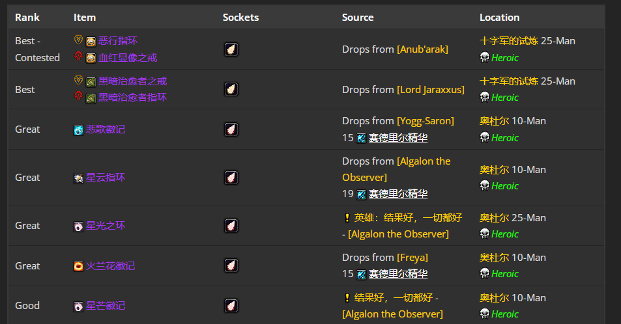Click the Alliance icon beside 黑暗治愈者之戒
The width and height of the screenshot is (621, 324).
(78, 81)
